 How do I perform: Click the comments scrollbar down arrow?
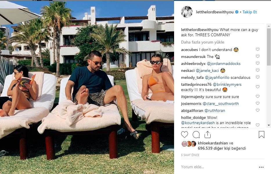[269, 125]
